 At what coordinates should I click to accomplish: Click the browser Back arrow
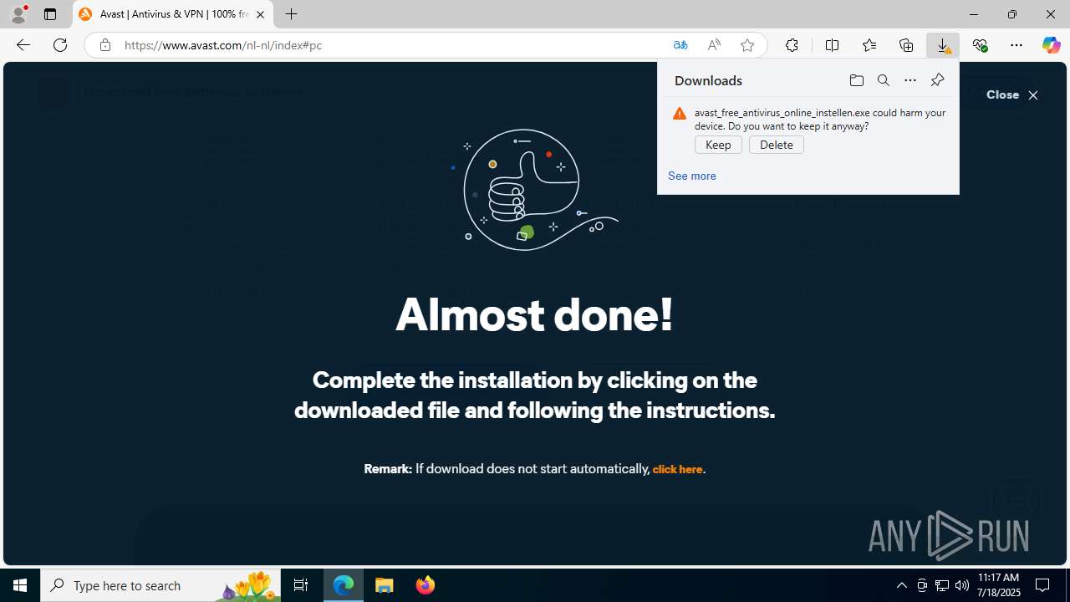pos(23,45)
